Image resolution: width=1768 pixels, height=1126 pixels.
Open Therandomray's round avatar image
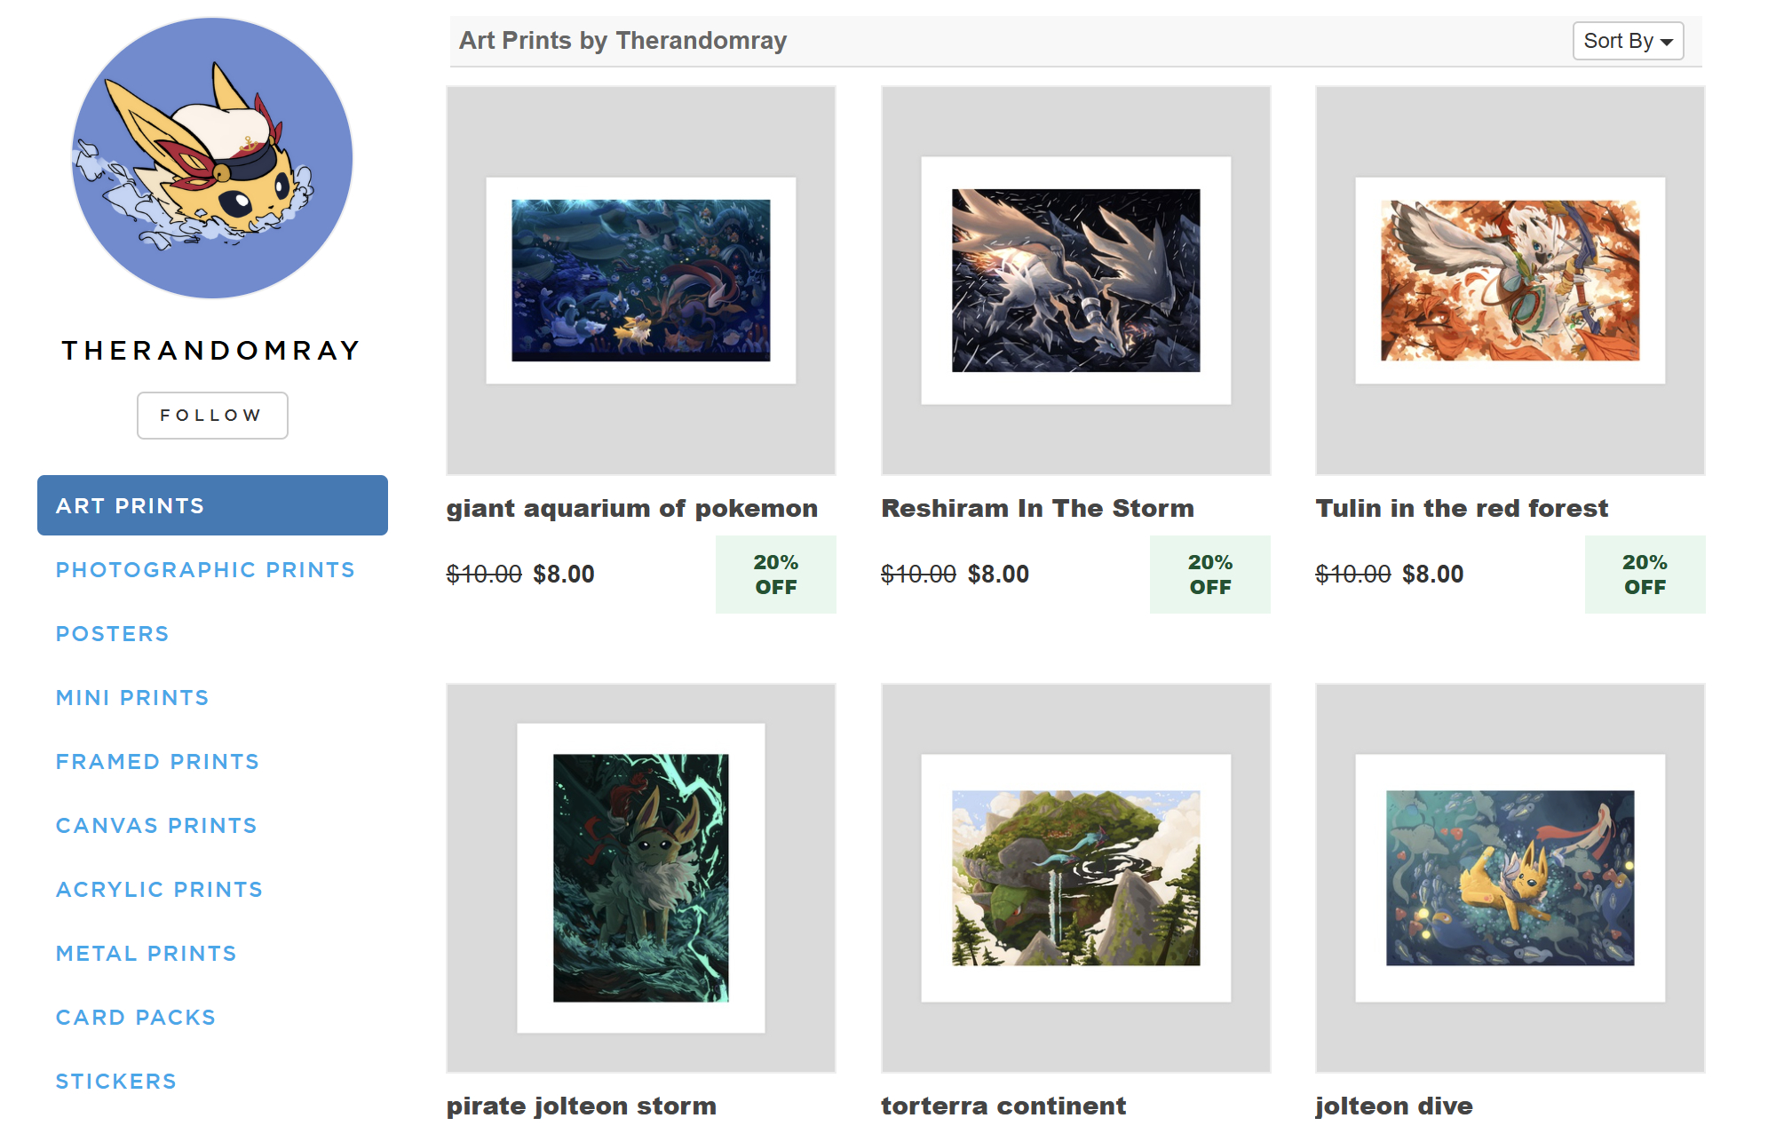(x=212, y=158)
